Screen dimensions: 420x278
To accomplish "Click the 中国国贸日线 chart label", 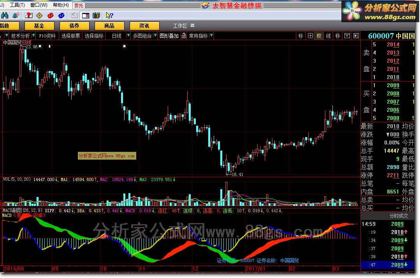I will click(x=17, y=42).
